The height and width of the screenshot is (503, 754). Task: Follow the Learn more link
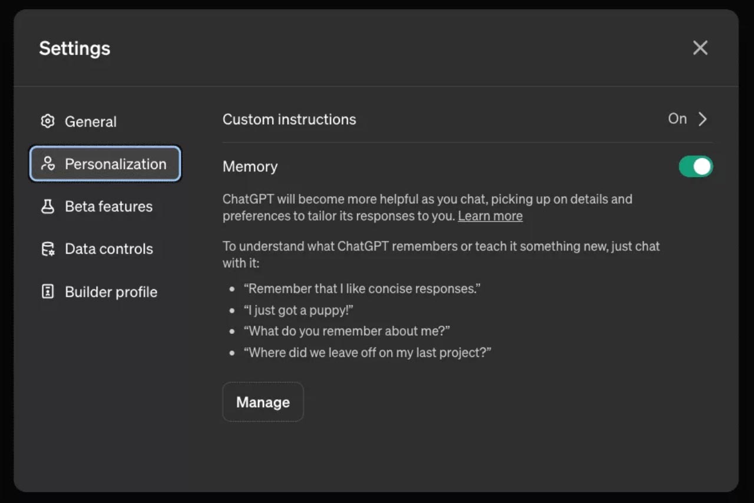pyautogui.click(x=490, y=216)
